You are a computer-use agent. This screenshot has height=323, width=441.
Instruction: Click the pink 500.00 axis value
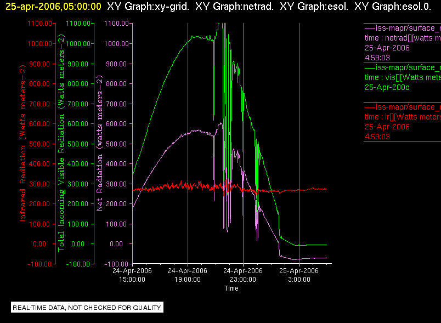coord(116,144)
